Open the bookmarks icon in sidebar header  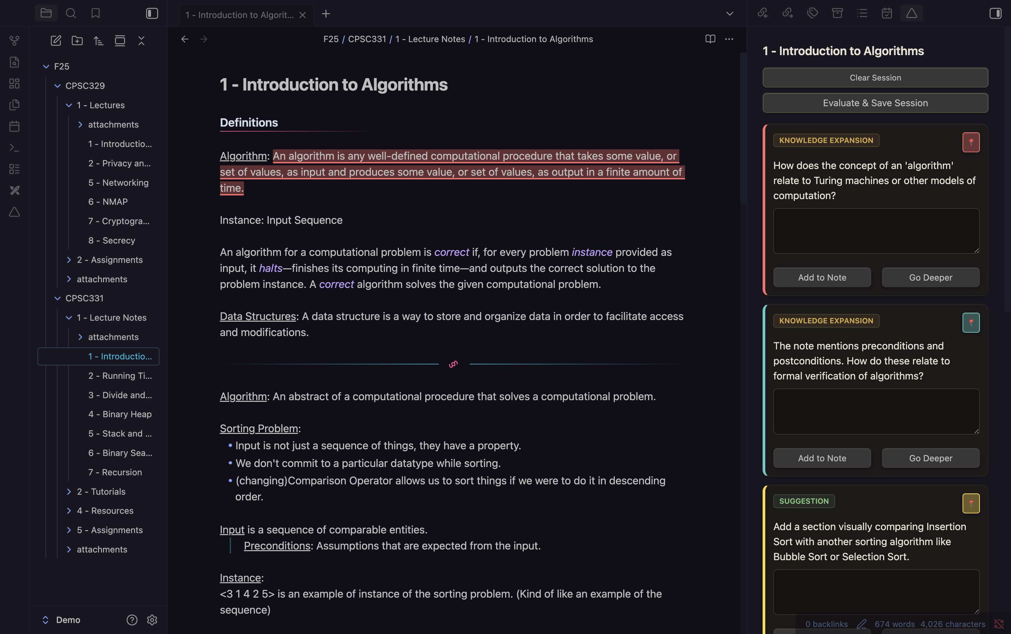click(x=95, y=13)
